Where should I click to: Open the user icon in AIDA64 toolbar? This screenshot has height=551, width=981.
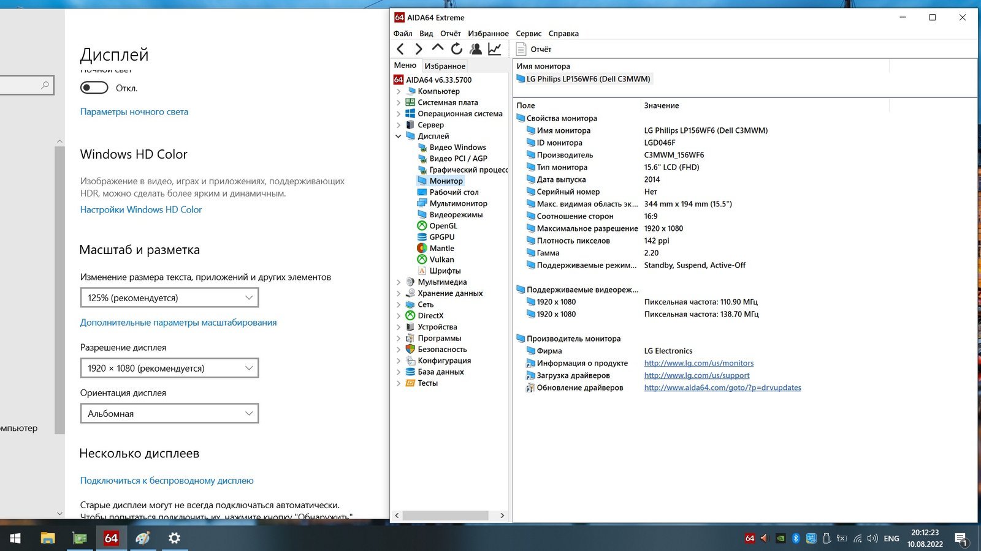tap(476, 49)
